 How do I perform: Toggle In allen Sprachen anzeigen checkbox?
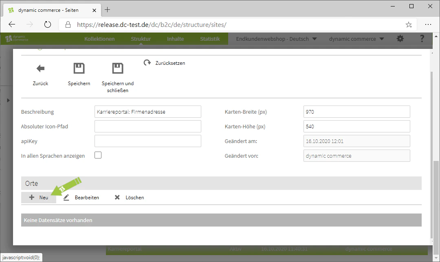tap(98, 155)
